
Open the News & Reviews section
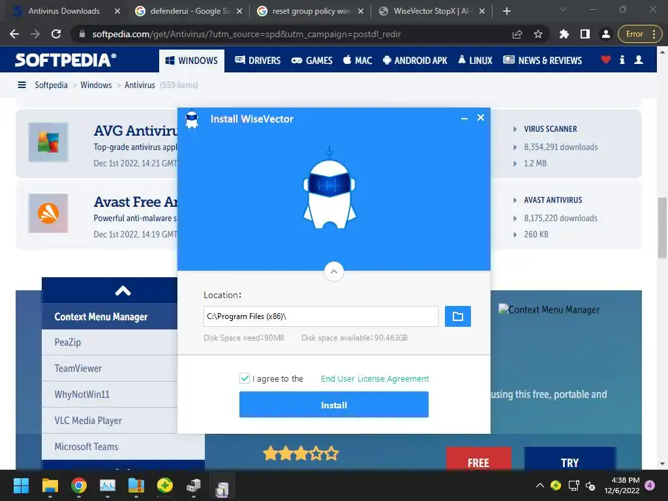click(542, 61)
